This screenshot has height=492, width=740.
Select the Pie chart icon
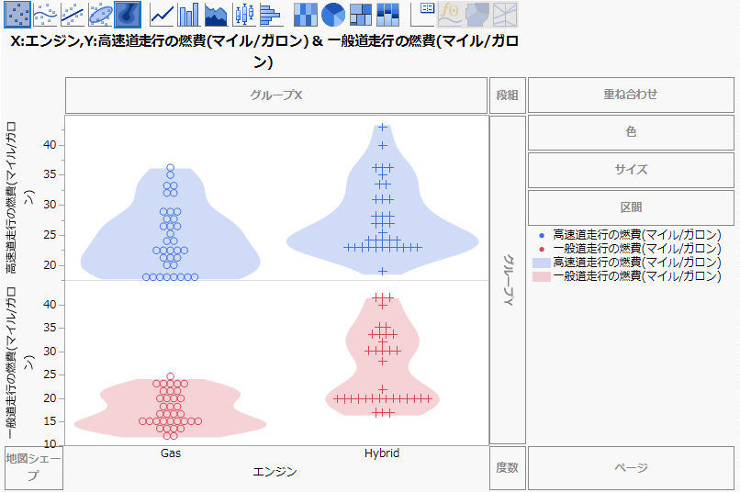point(333,14)
